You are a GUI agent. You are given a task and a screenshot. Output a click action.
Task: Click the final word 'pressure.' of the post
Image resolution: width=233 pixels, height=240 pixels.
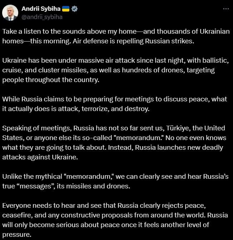(x=17, y=235)
